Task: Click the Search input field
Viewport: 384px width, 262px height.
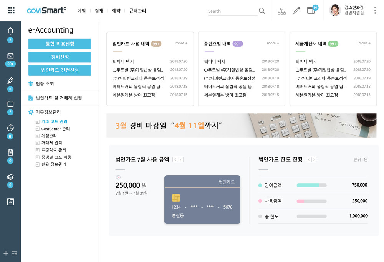Action: pyautogui.click(x=232, y=11)
